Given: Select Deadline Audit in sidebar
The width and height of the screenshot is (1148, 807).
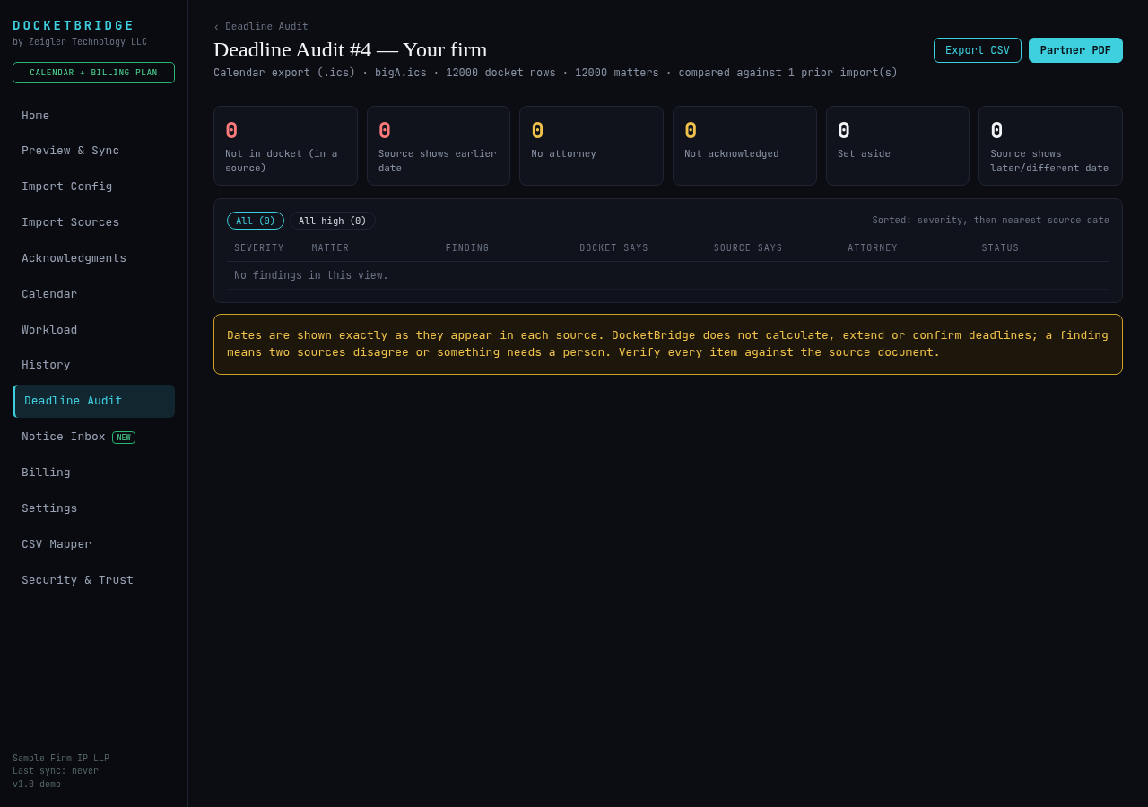Looking at the screenshot, I should (93, 401).
